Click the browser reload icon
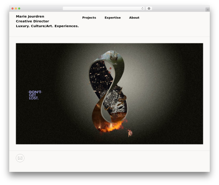 [x=142, y=8]
